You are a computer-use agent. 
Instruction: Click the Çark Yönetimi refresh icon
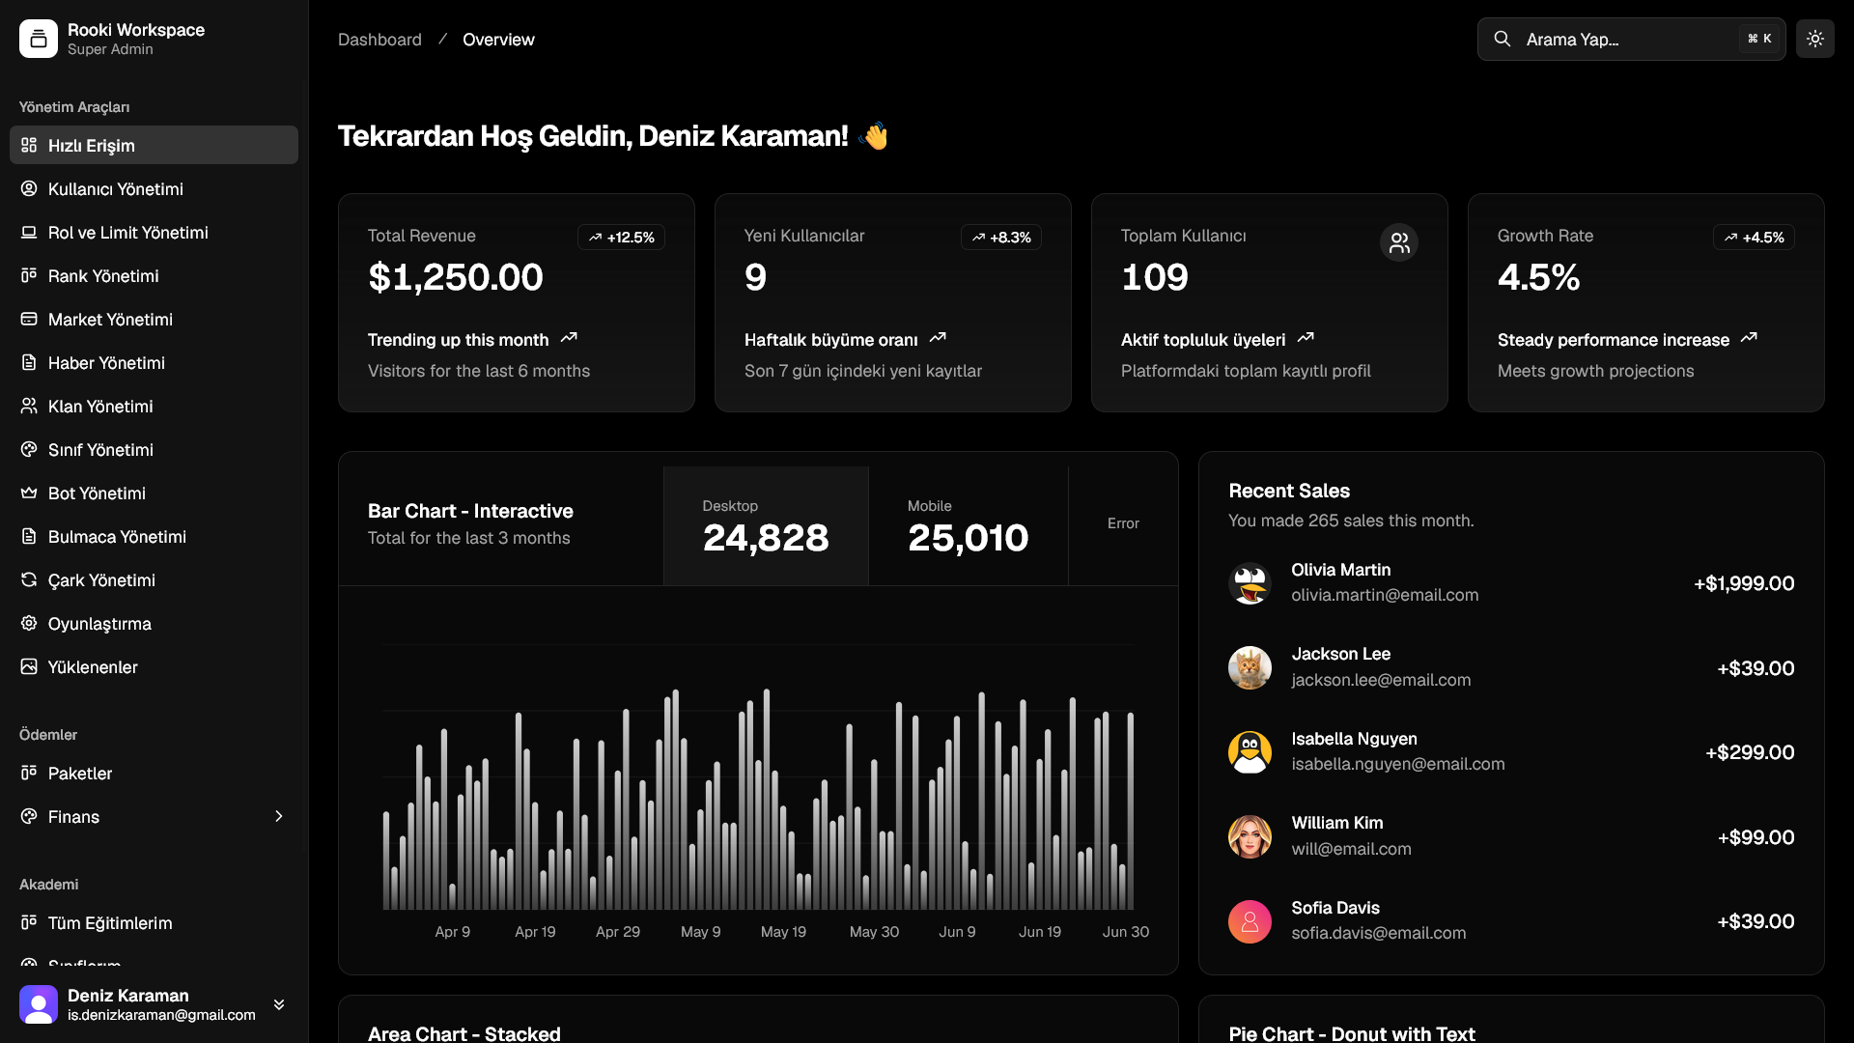tap(29, 580)
